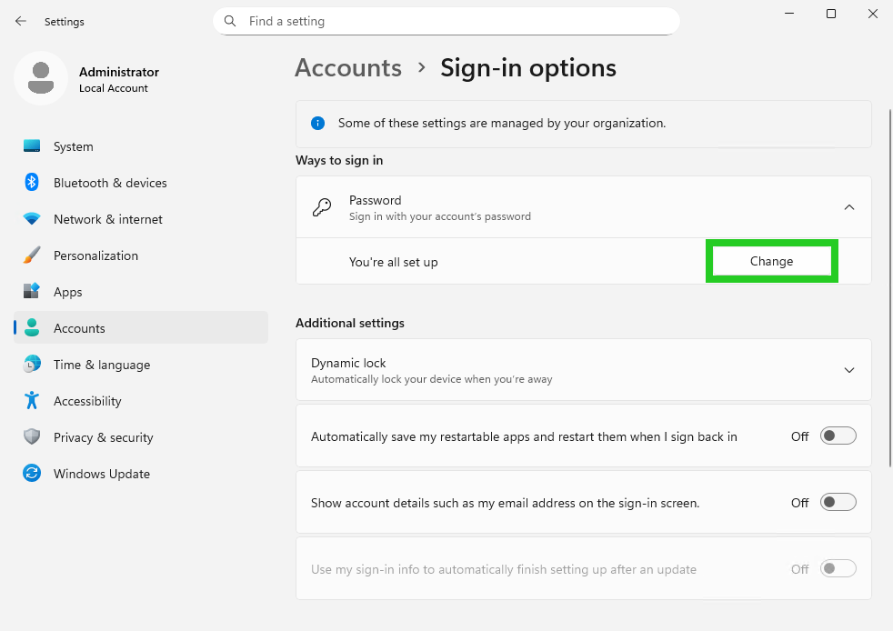
Task: Expand the Dynamic lock section
Action: pyautogui.click(x=848, y=370)
